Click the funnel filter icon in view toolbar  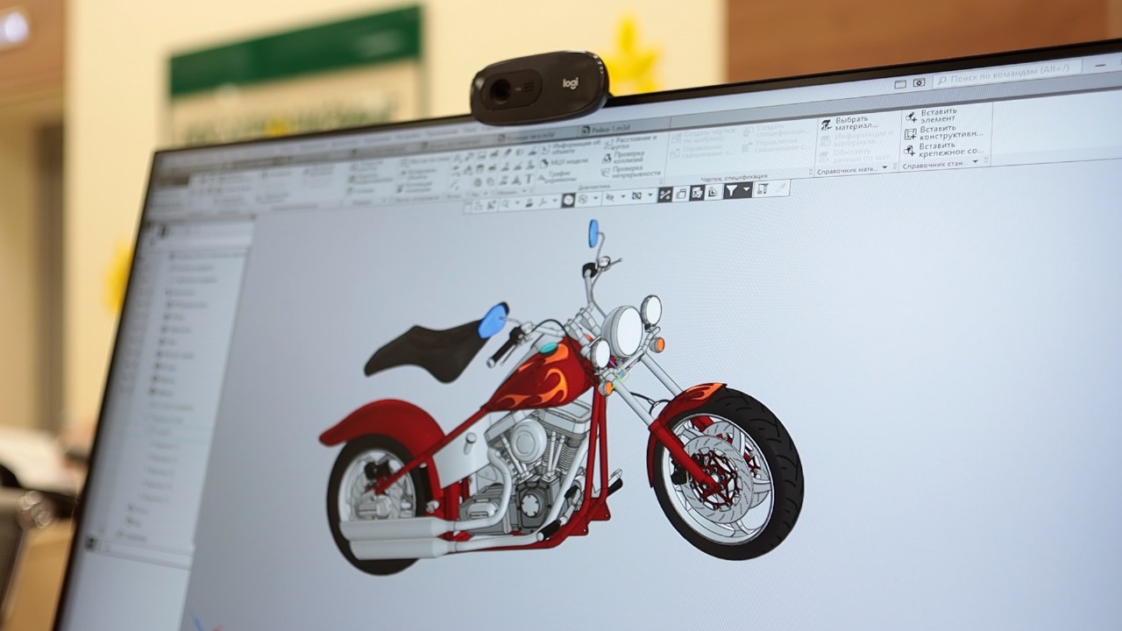(731, 190)
